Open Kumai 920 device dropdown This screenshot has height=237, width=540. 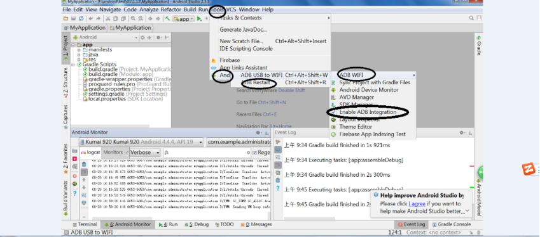coord(142,142)
